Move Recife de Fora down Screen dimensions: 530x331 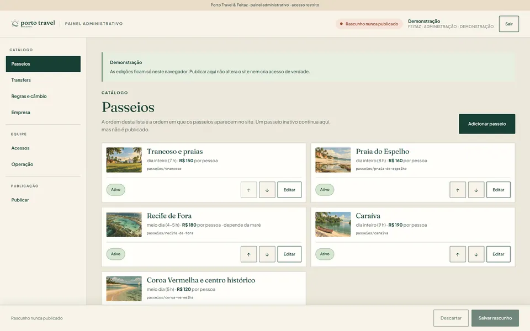[x=267, y=254]
